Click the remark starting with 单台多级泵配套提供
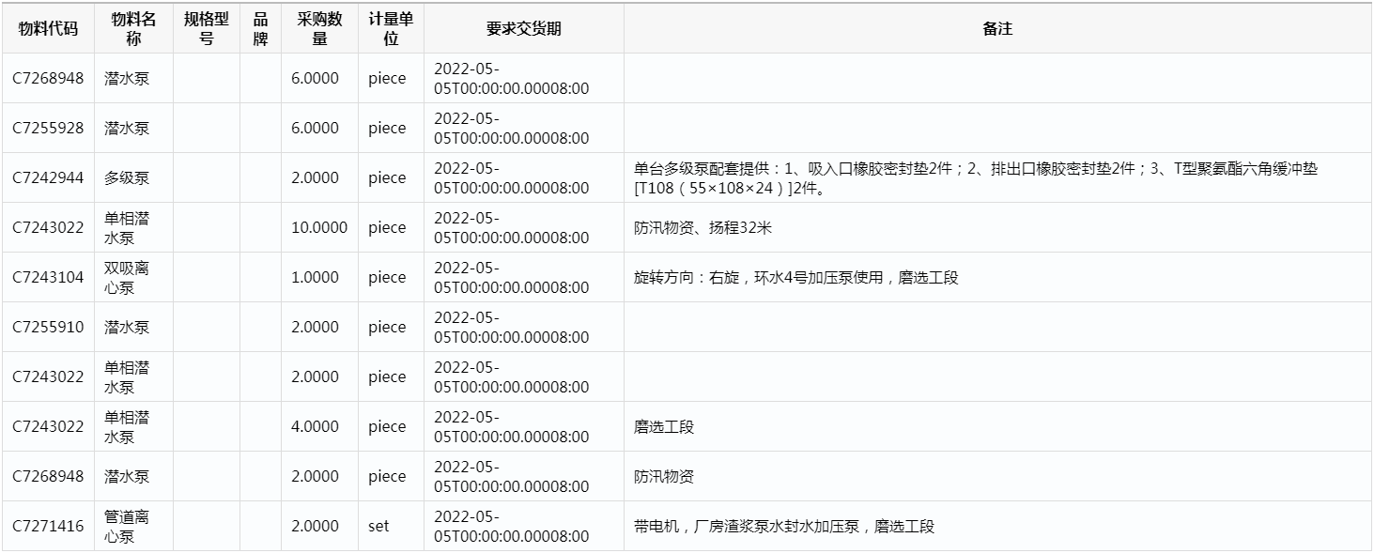 coord(976,177)
